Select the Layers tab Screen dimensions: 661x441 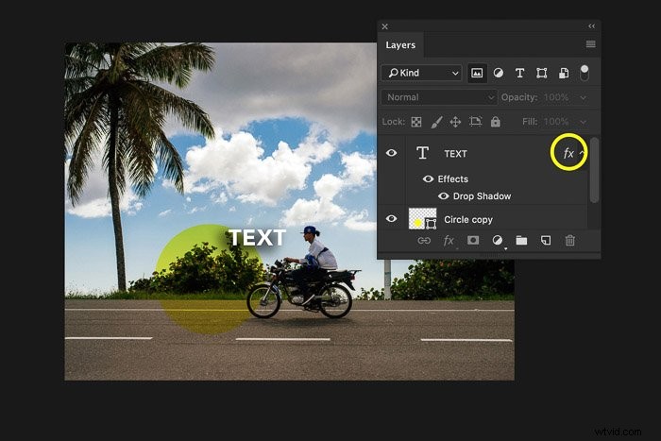[x=400, y=45]
